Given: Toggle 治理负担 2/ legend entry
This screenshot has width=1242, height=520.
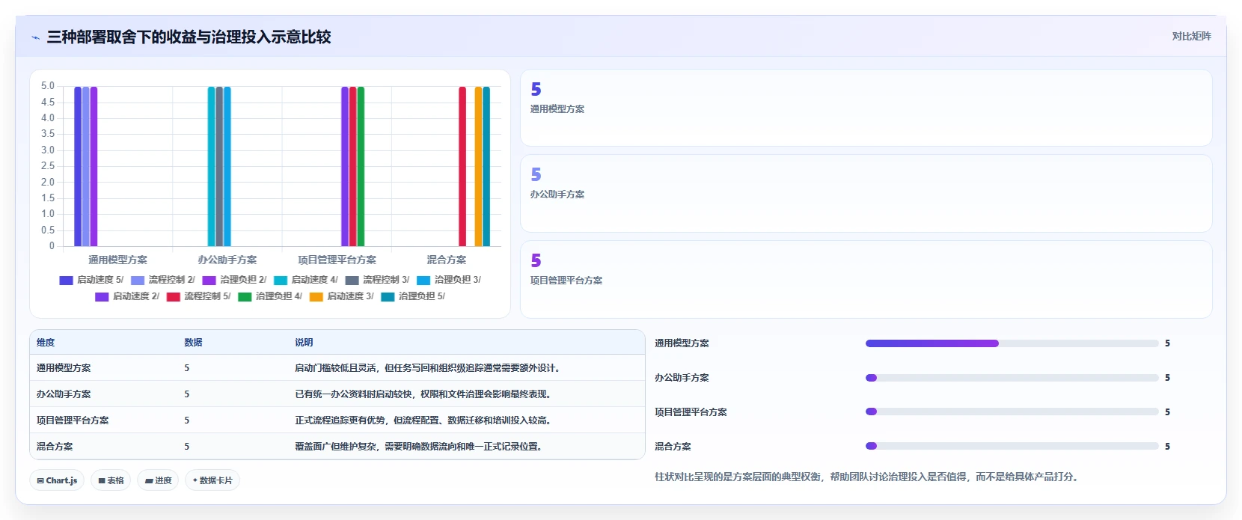Looking at the screenshot, I should coord(234,280).
